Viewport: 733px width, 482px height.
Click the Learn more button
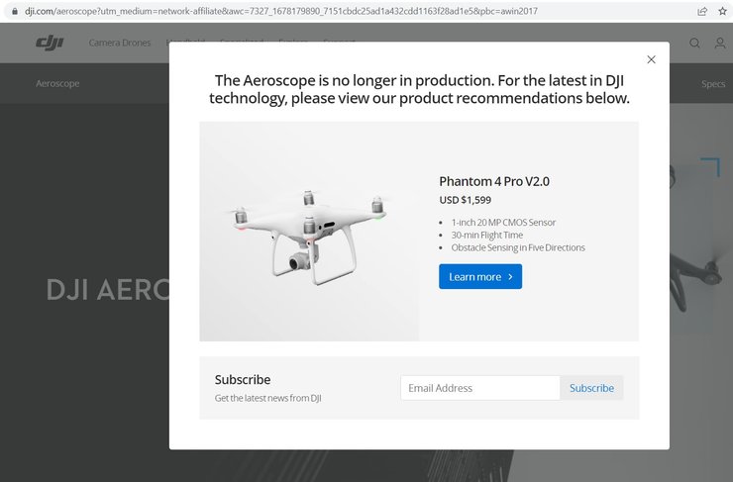click(479, 277)
